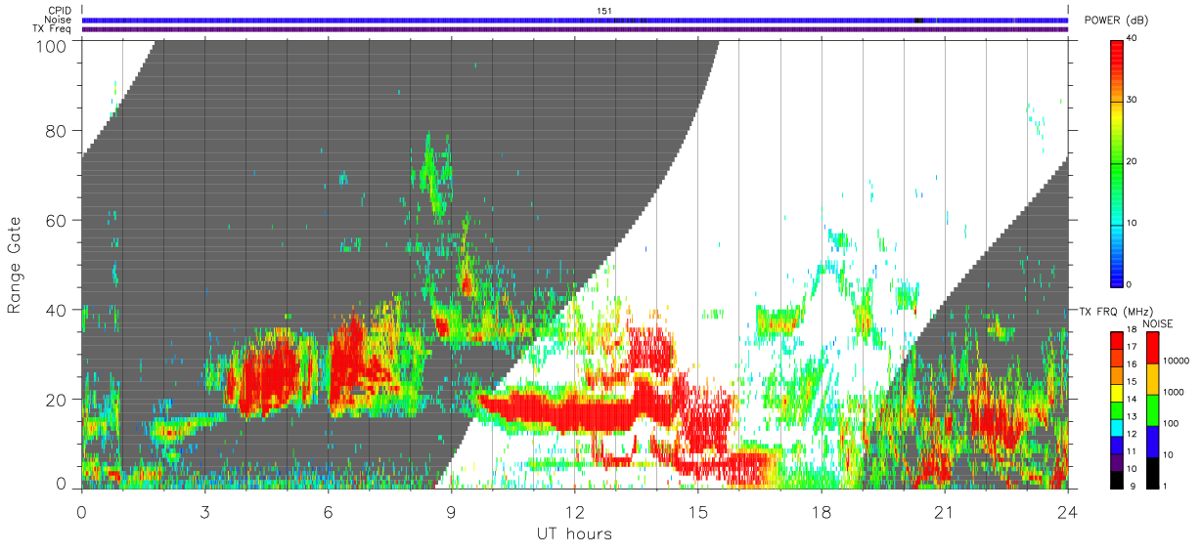Click the "TX Freq" row label
The image size is (1201, 554).
53,29
